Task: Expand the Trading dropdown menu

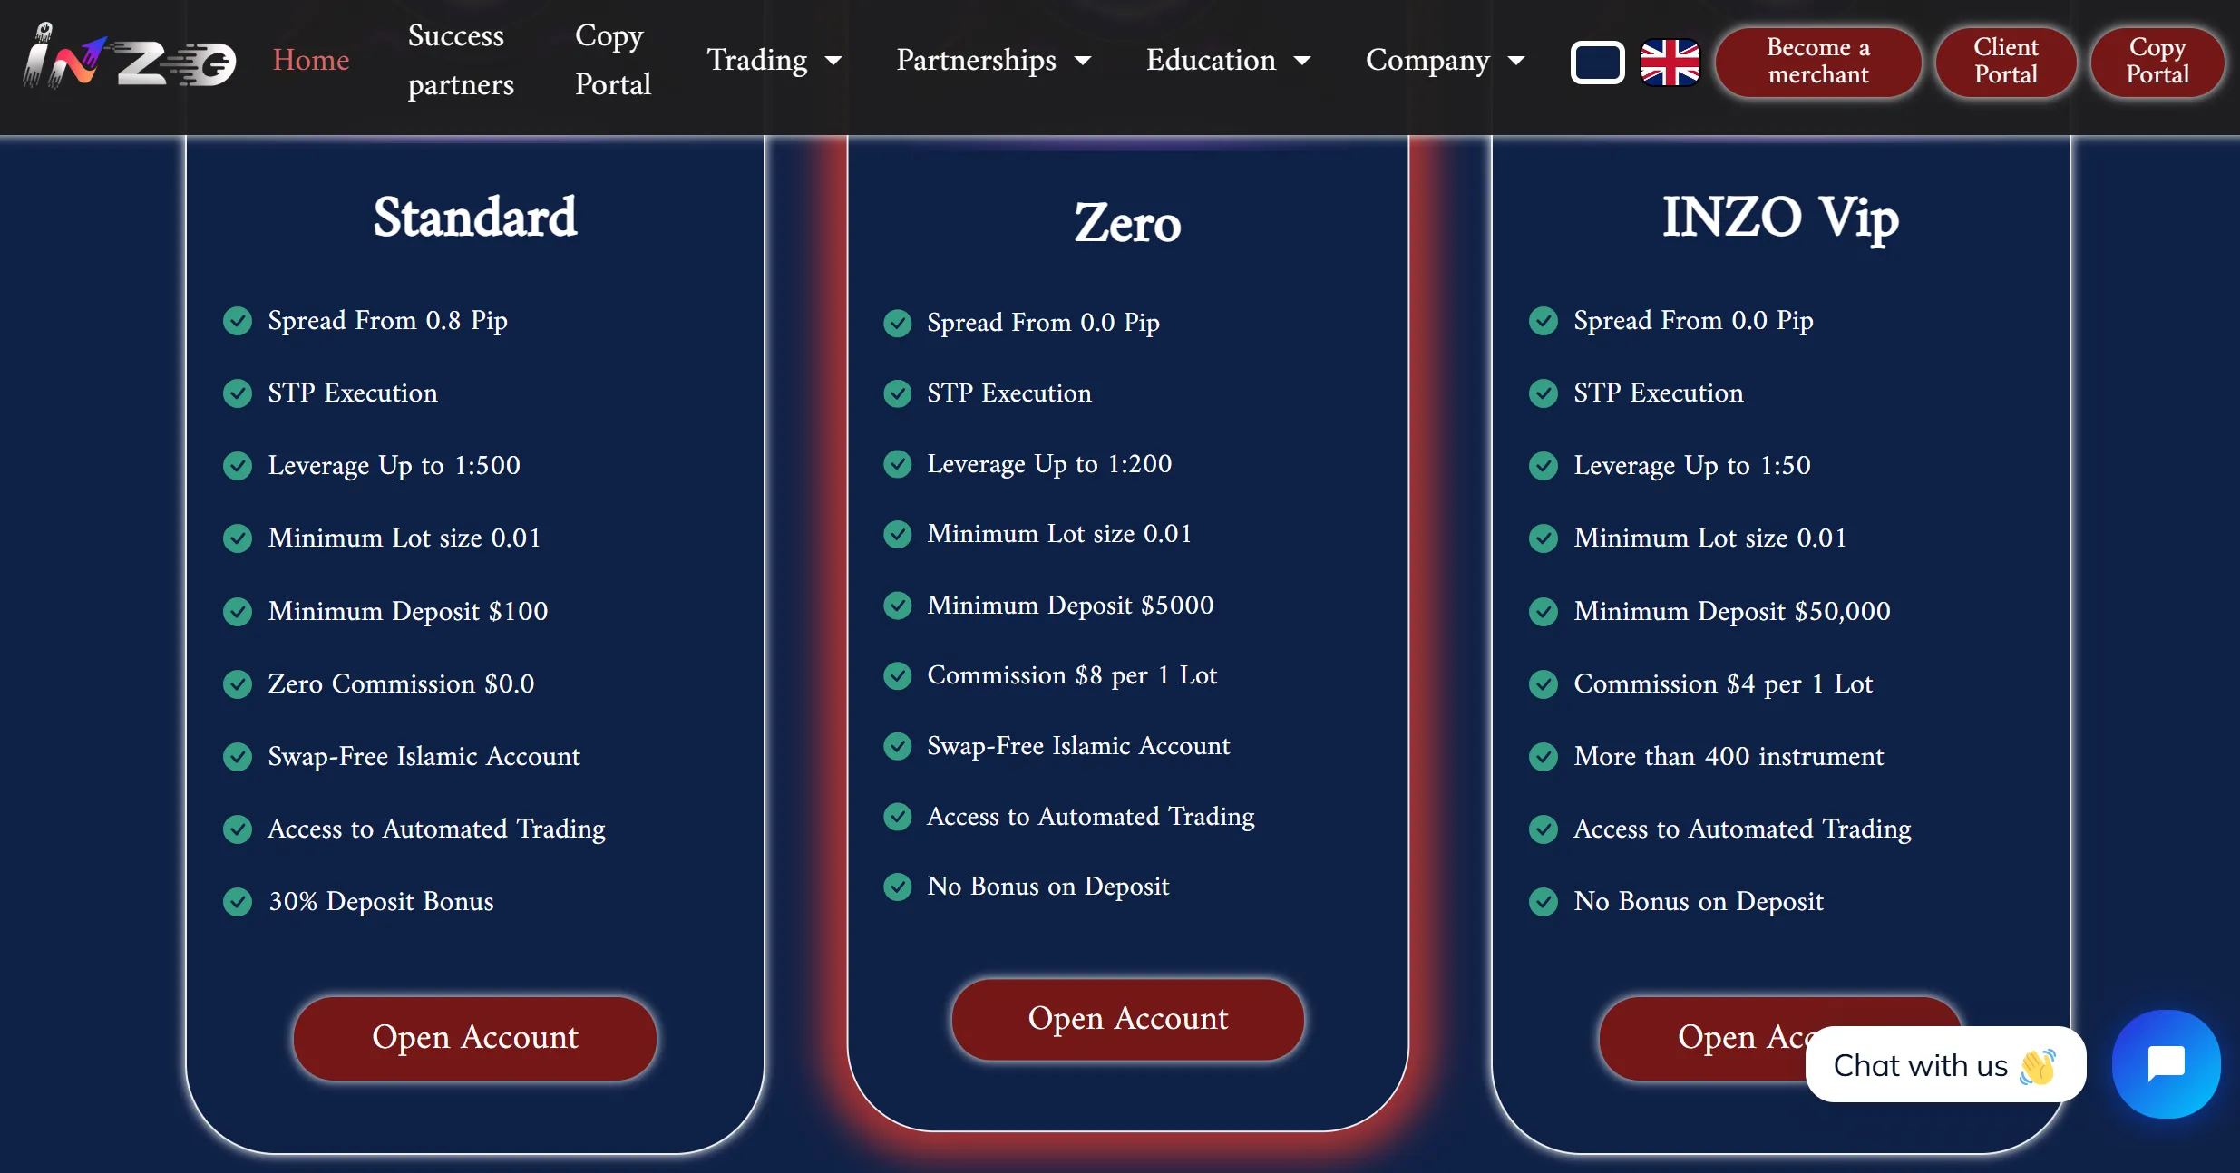Action: [x=774, y=60]
